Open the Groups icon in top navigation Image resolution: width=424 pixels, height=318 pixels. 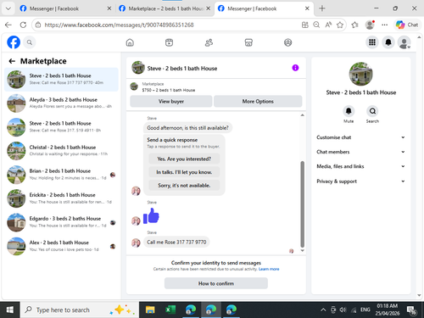click(x=287, y=42)
